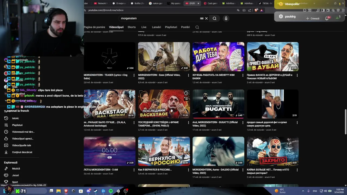Switch to the My sponsor browser tab
The width and height of the screenshot is (347, 195).
pos(174,4)
